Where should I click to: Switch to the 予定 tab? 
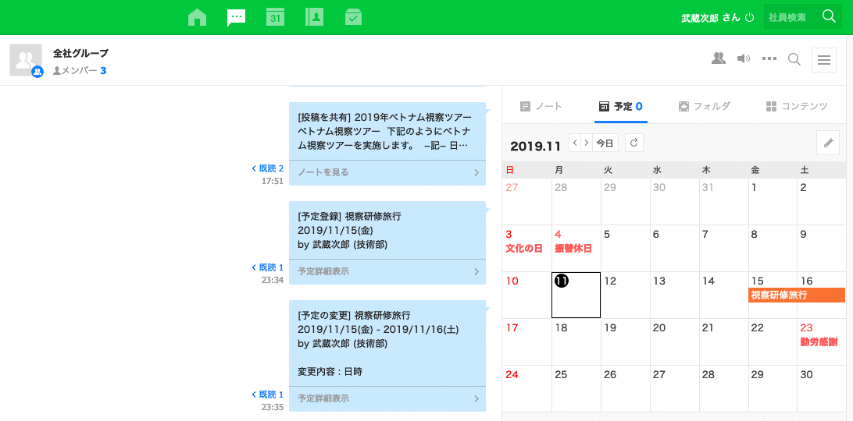click(x=621, y=107)
